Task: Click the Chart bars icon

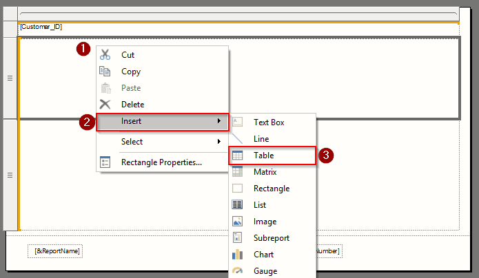Action: click(237, 254)
